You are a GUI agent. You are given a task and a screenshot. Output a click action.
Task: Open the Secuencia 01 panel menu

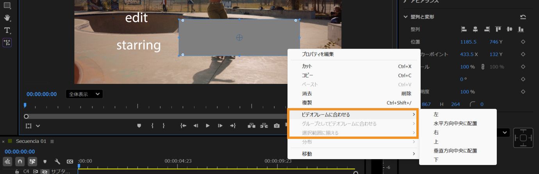[52, 141]
